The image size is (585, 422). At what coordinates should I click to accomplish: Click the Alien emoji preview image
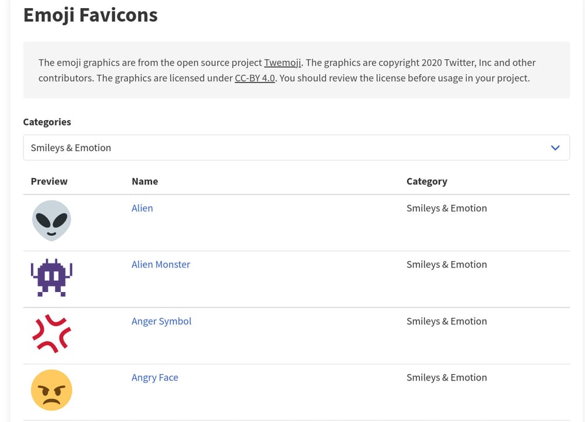point(51,221)
